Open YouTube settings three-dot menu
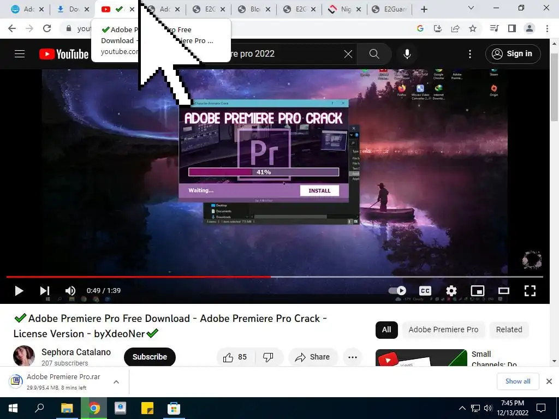 (470, 54)
